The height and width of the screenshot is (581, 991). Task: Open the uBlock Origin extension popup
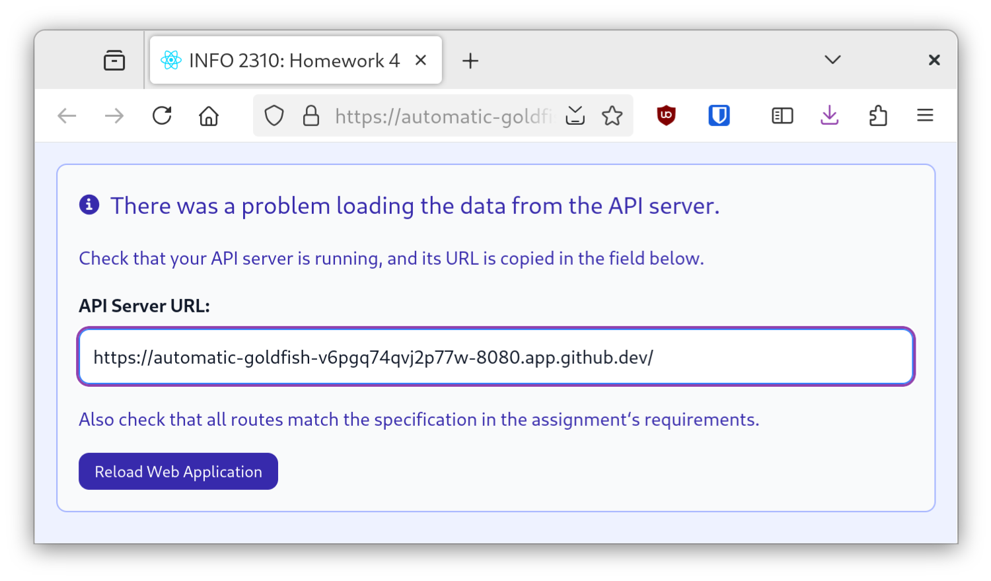(x=666, y=116)
